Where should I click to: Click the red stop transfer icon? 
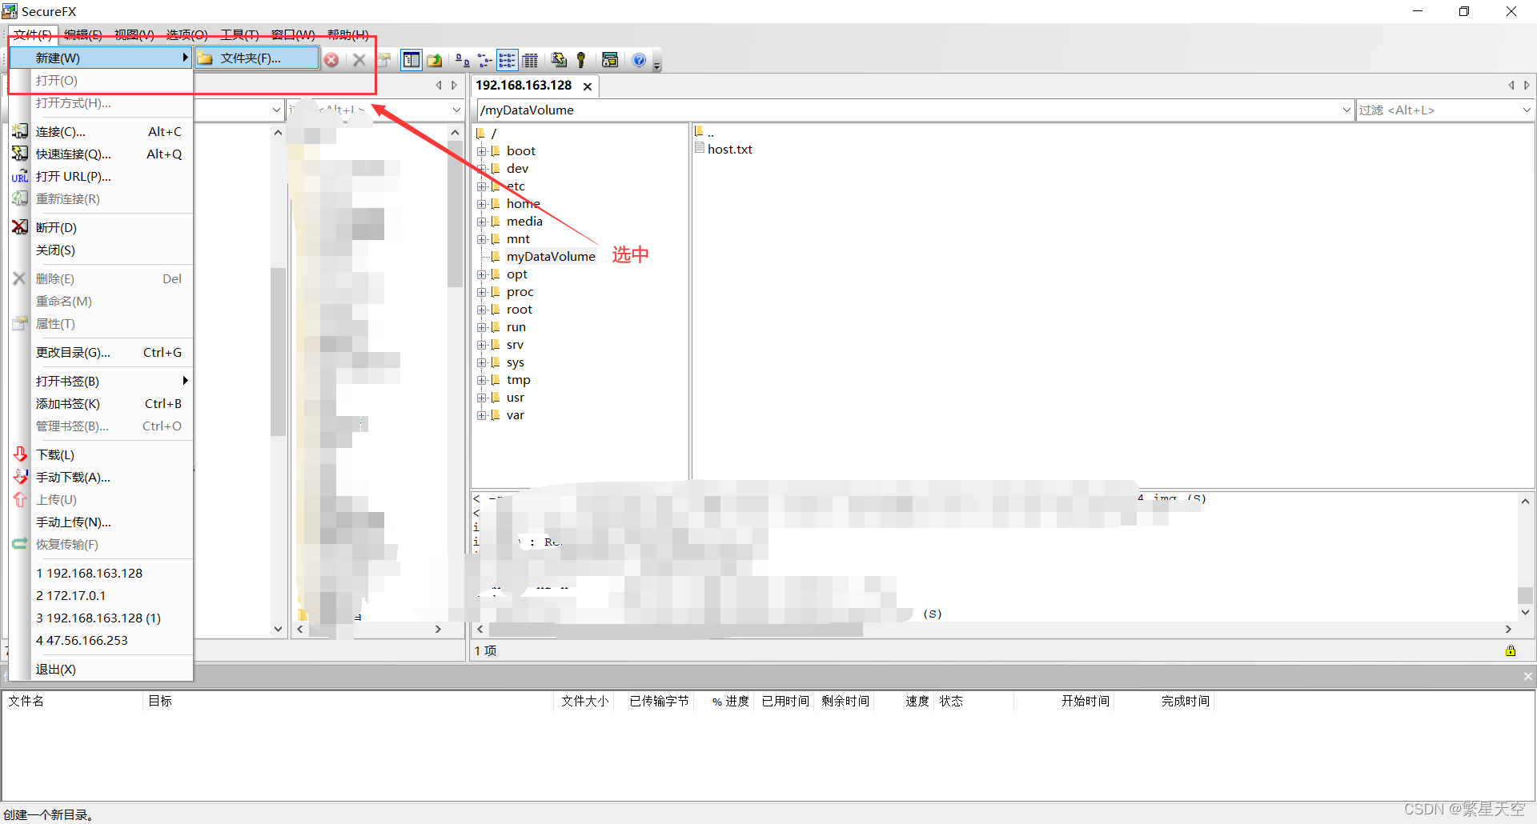click(x=331, y=60)
